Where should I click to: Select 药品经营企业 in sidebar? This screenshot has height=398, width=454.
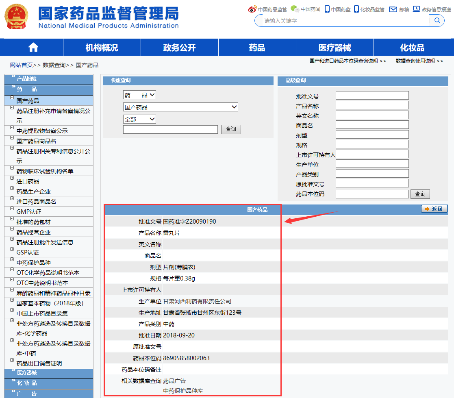pyautogui.click(x=49, y=232)
